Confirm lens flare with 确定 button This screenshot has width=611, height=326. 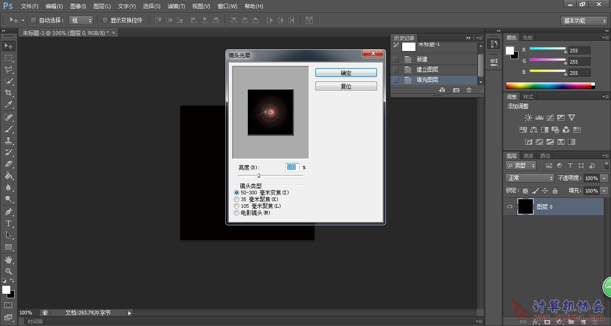pyautogui.click(x=346, y=73)
